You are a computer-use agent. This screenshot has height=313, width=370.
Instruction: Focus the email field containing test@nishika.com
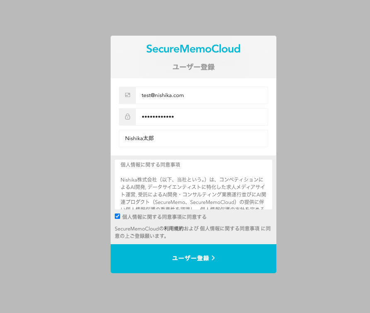[202, 95]
